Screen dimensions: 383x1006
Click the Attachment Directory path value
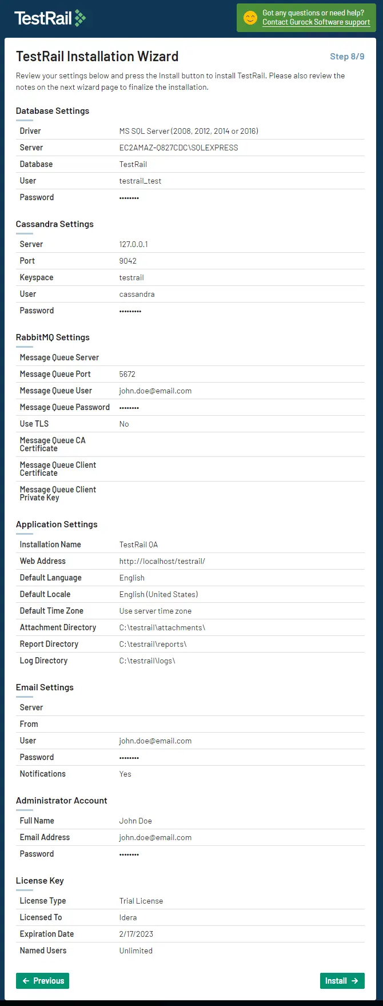tap(162, 628)
